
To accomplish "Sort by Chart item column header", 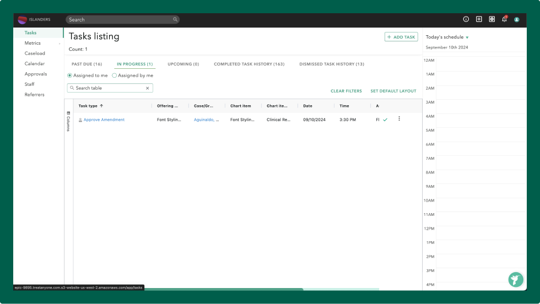I will click(241, 106).
